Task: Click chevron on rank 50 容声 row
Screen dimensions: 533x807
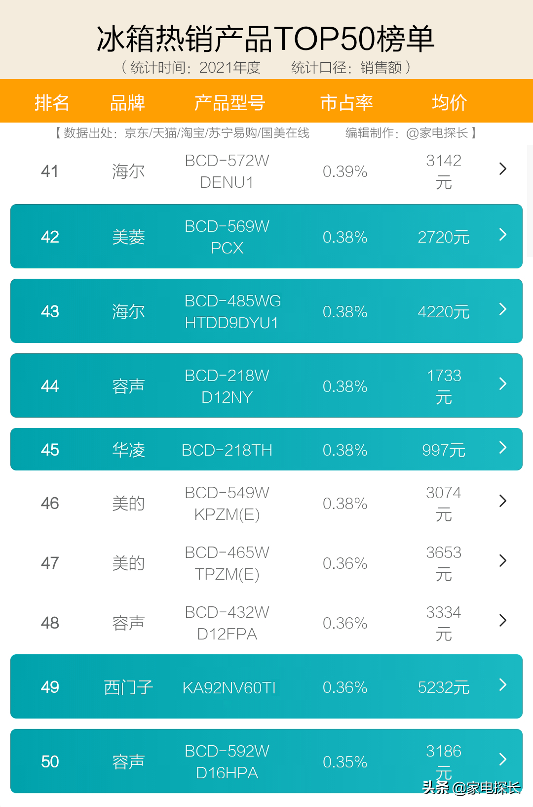Action: click(503, 759)
